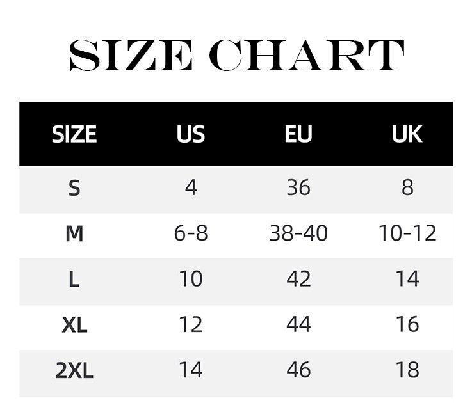This screenshot has height=403, width=472.
Task: Click UK size 16 cell
Action: point(407,325)
